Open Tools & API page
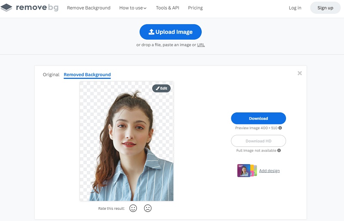The height and width of the screenshot is (221, 344). pos(167,8)
